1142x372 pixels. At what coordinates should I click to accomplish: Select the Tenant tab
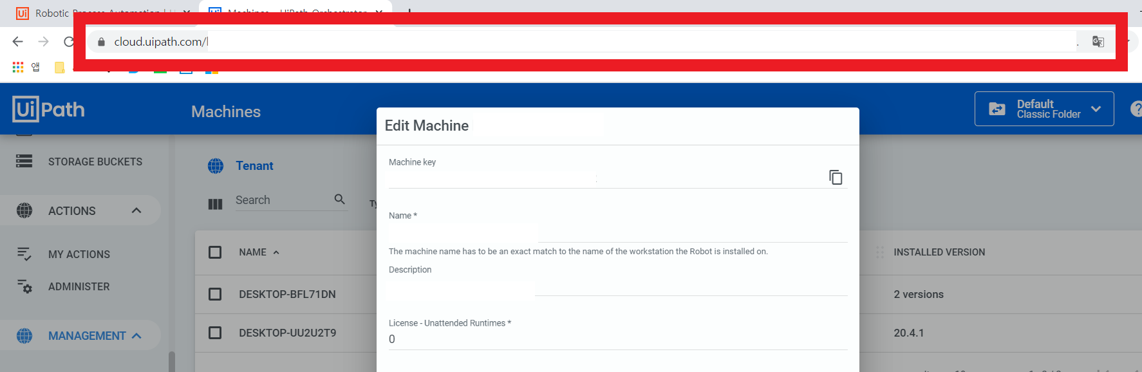pos(254,166)
